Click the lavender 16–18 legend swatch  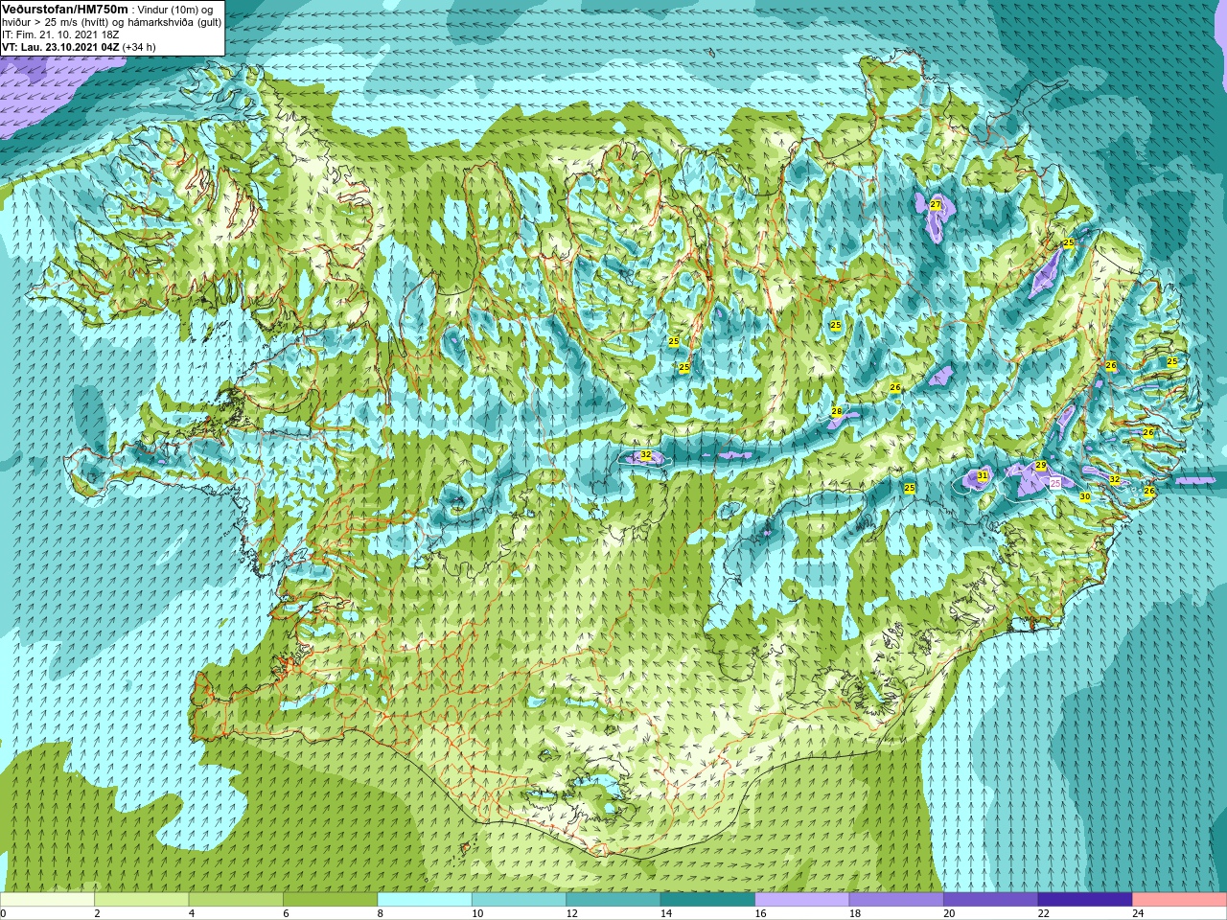802,899
